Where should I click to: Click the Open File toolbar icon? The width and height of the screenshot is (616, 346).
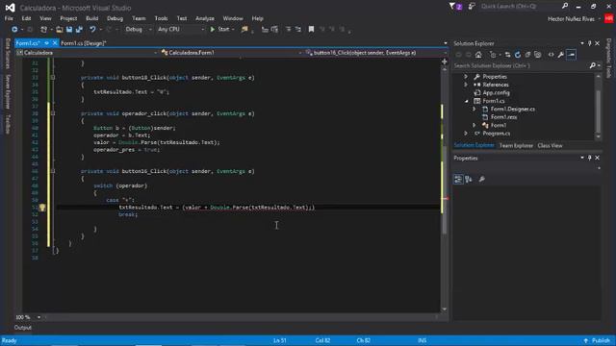tap(60, 30)
